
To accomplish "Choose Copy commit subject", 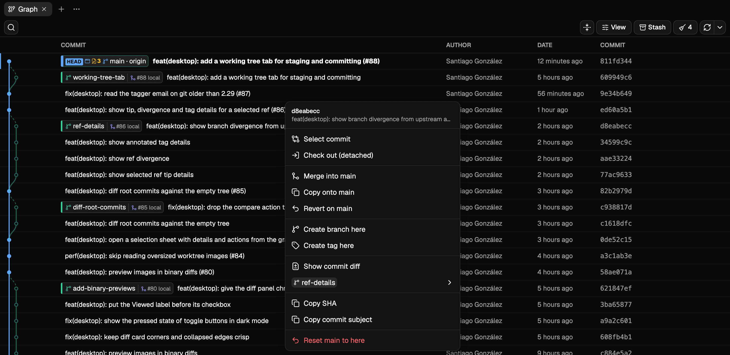I will pyautogui.click(x=372, y=319).
